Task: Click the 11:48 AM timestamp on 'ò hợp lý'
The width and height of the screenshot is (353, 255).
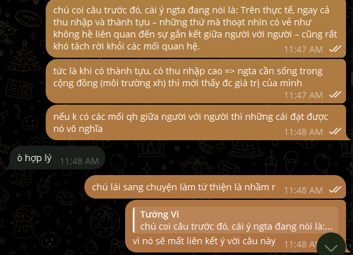Action: (x=79, y=161)
